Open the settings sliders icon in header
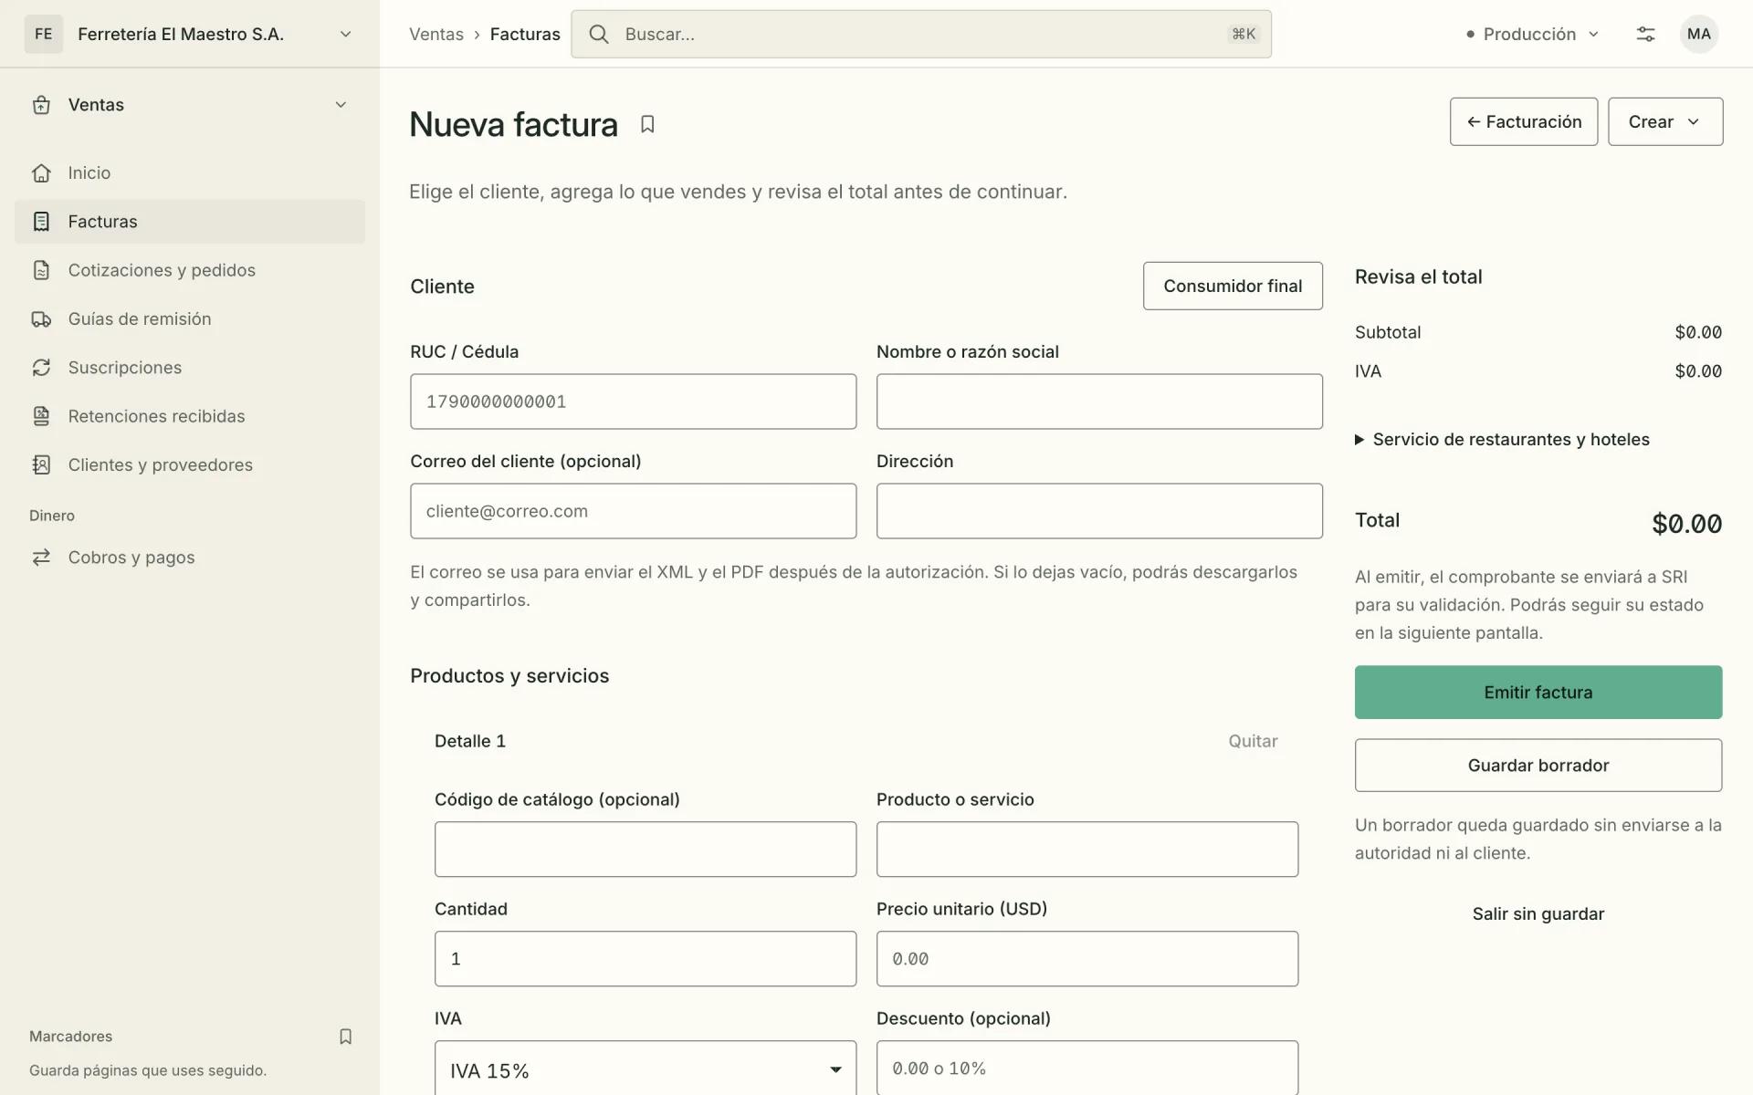The width and height of the screenshot is (1753, 1095). (x=1645, y=34)
